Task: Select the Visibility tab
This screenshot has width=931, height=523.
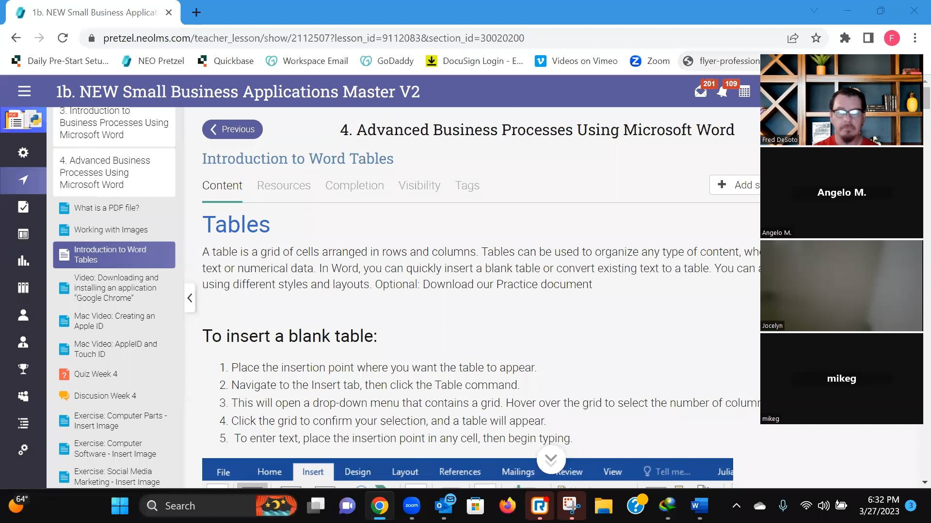Action: [419, 185]
